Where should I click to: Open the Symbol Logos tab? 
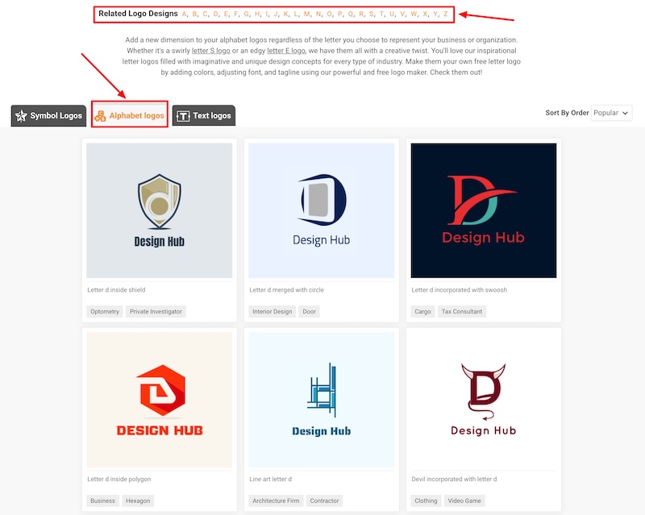(48, 115)
